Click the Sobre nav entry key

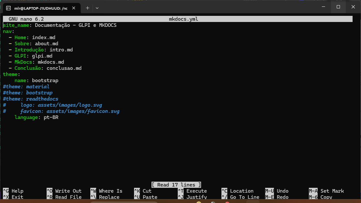click(22, 44)
